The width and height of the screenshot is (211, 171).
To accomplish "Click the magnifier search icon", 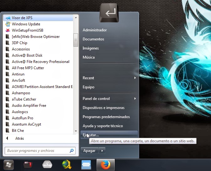I will click(71, 151).
